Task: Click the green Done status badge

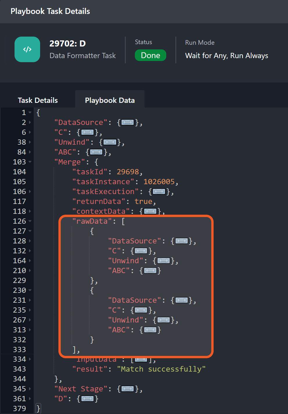Action: click(150, 55)
